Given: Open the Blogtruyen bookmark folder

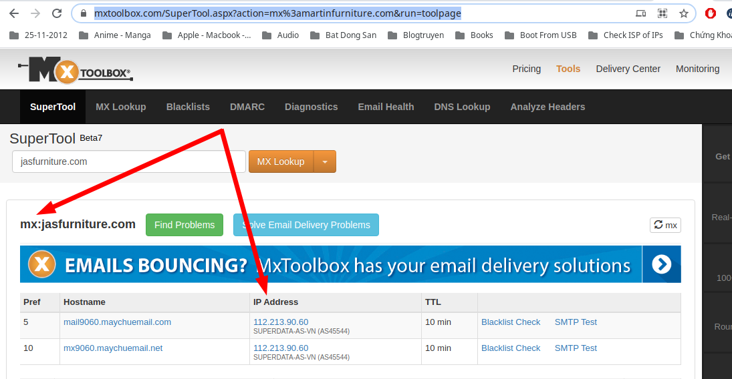Looking at the screenshot, I should 416,35.
